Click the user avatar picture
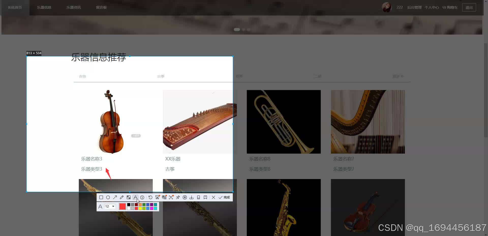488x236 pixels. click(x=387, y=7)
